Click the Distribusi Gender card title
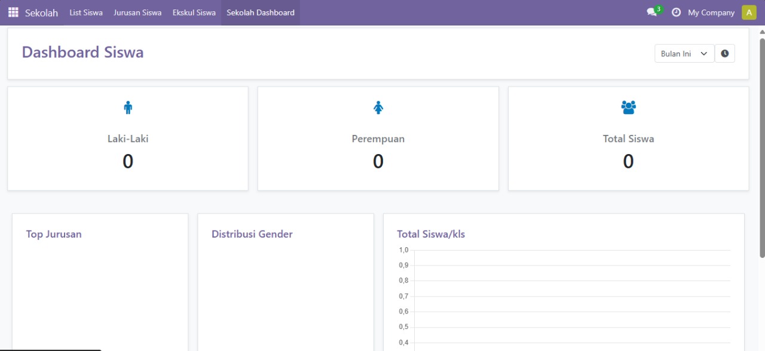Image resolution: width=765 pixels, height=351 pixels. pyautogui.click(x=252, y=234)
